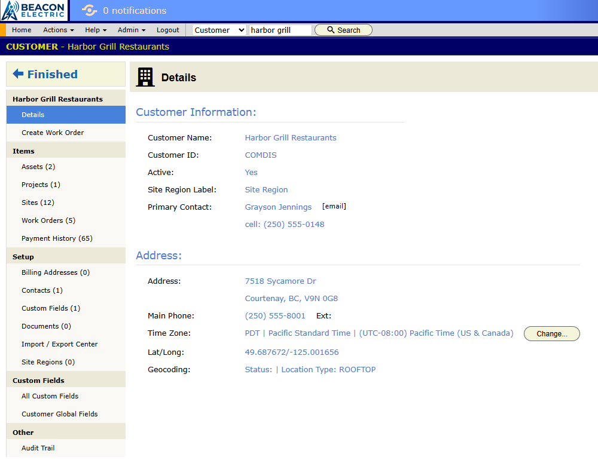This screenshot has width=598, height=460.
Task: Click the Search button
Action: coord(343,30)
